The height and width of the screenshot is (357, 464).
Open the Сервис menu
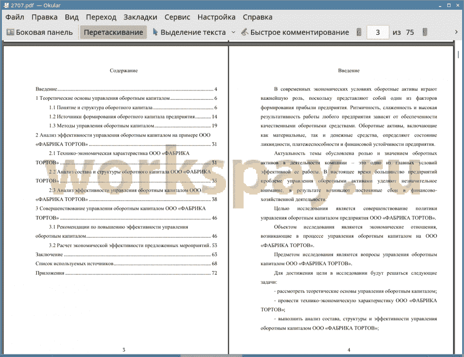pos(177,17)
